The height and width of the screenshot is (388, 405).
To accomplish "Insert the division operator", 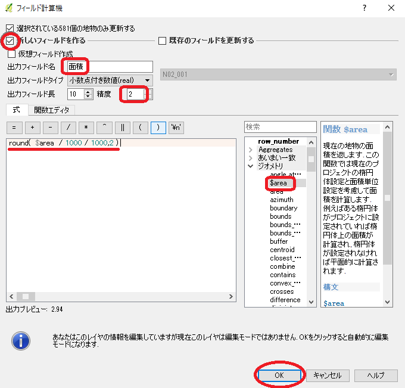I will coord(68,128).
